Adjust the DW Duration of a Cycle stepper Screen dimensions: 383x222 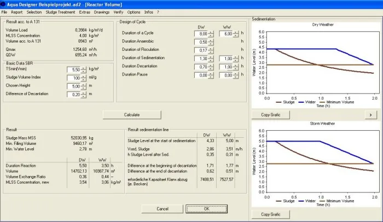point(211,34)
